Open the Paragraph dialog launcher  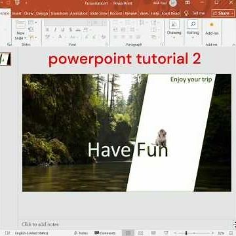pyautogui.click(x=162, y=45)
